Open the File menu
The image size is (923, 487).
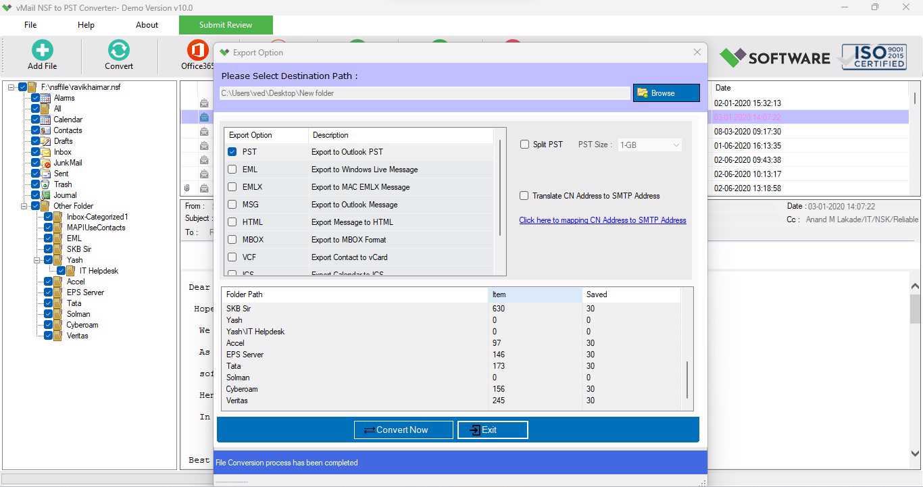click(30, 25)
